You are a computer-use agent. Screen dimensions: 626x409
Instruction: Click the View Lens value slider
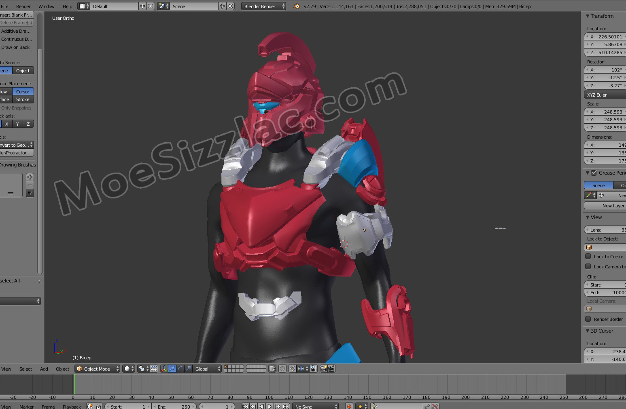(x=605, y=230)
